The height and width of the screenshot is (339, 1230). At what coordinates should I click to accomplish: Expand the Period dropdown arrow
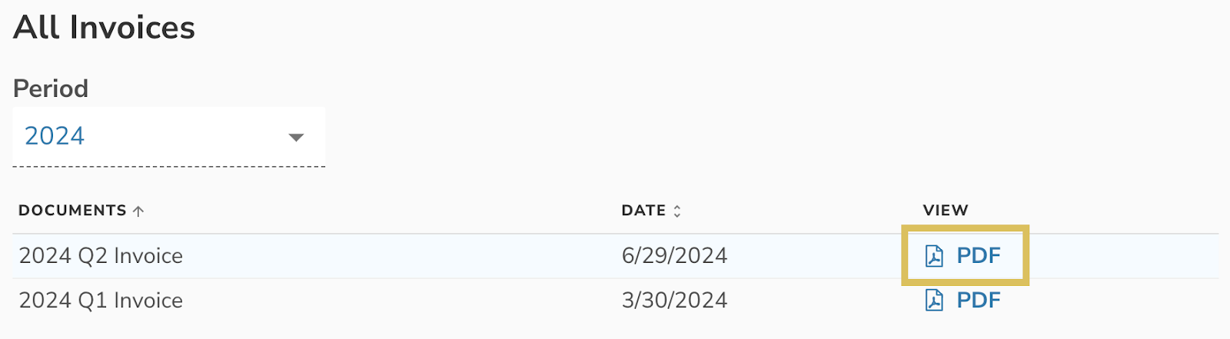tap(296, 138)
